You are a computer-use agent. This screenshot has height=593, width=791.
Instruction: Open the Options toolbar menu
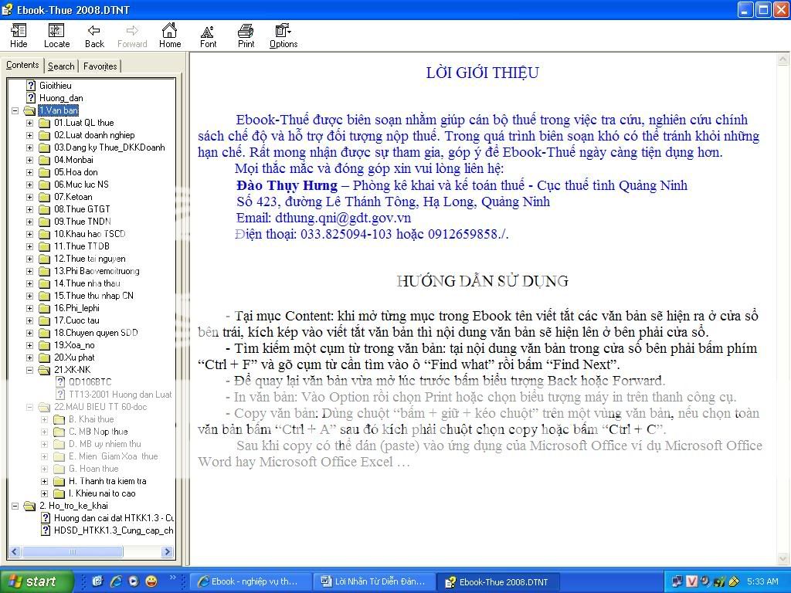pos(283,35)
